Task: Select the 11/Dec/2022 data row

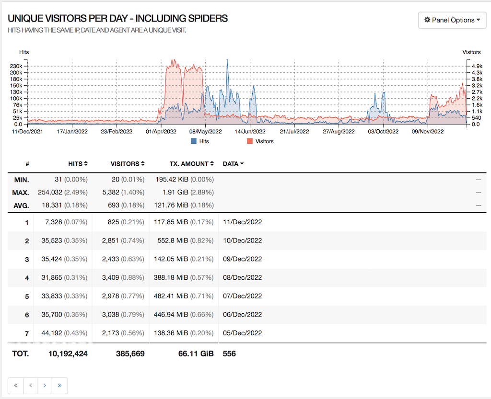Action: (x=242, y=222)
